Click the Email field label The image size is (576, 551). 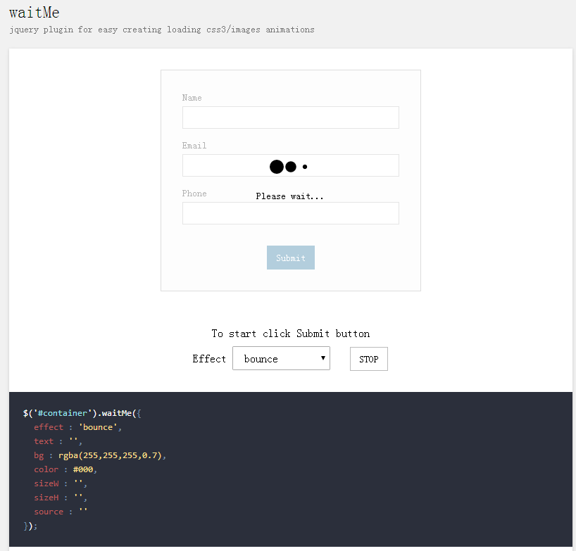pos(194,146)
